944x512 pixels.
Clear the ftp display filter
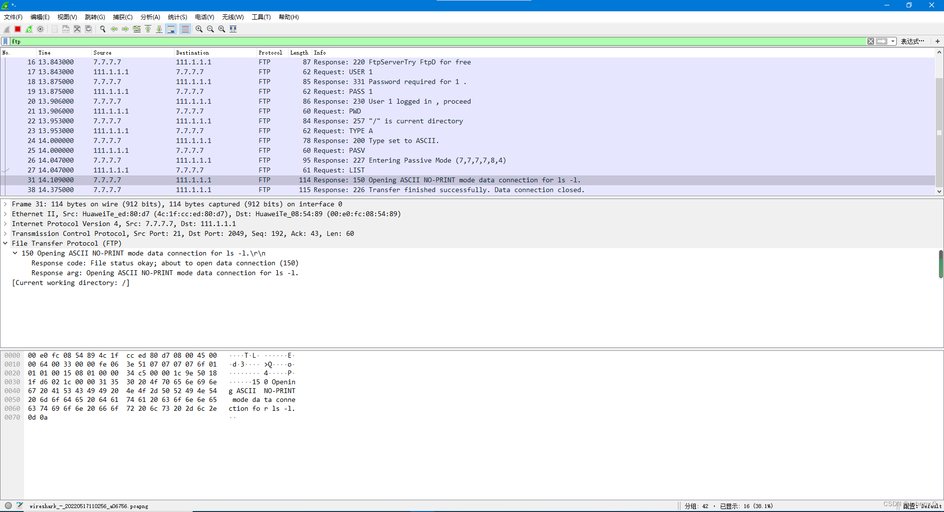pyautogui.click(x=871, y=41)
